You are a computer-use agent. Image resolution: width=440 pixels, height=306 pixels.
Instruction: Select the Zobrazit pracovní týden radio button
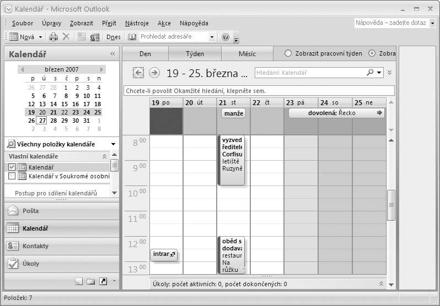288,53
